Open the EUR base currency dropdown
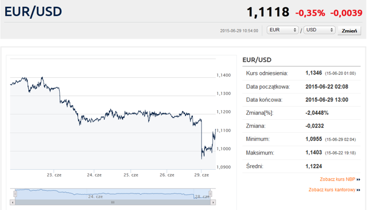Viewport: 367px width, 210px height. point(283,30)
